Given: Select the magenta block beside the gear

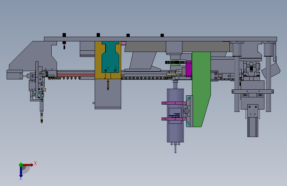Looking at the screenshot, I should [189, 69].
